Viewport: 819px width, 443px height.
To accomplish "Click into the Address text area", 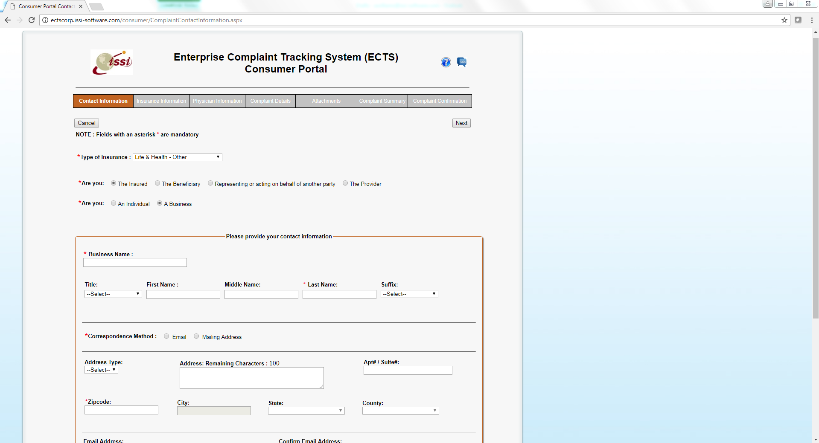I will tap(252, 378).
